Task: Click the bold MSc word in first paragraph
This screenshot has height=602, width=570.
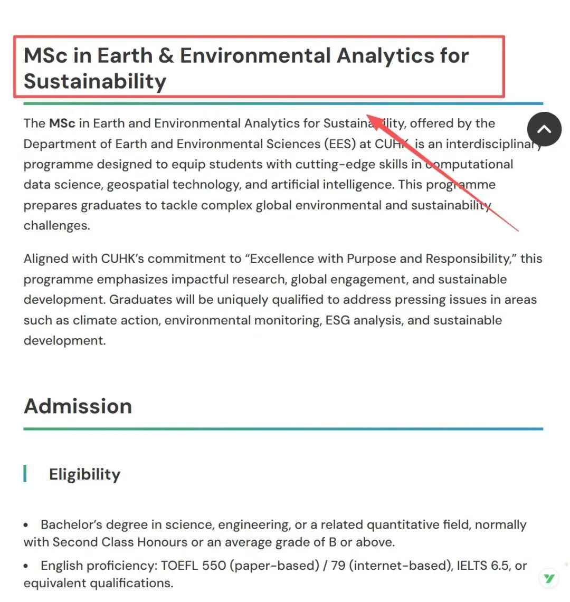Action: pos(62,123)
